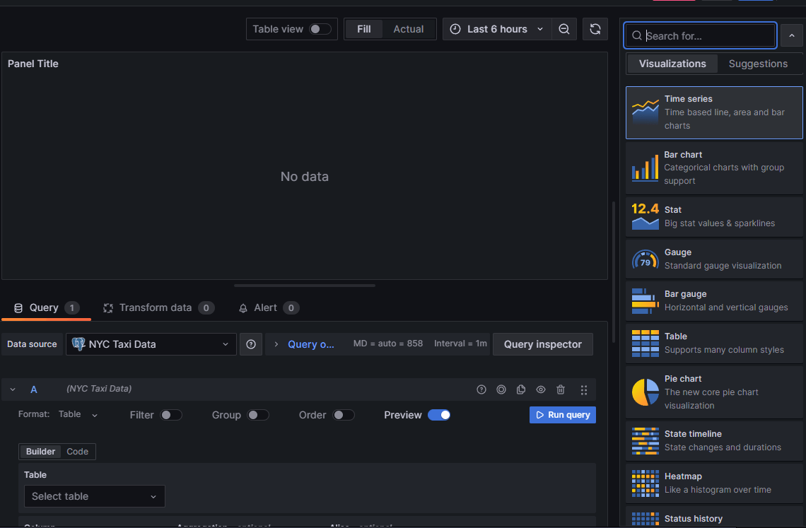
Task: Click the refresh dashboard icon
Action: (x=595, y=29)
